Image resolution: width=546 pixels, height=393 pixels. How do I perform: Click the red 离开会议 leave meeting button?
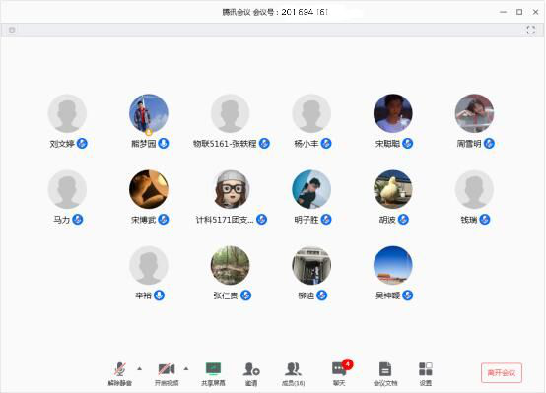click(x=502, y=373)
